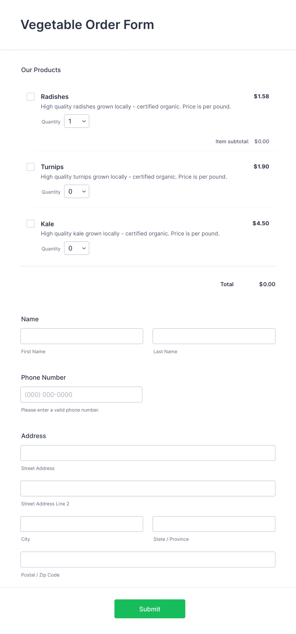Select the Kale product title
This screenshot has height=634, width=296.
tap(47, 224)
